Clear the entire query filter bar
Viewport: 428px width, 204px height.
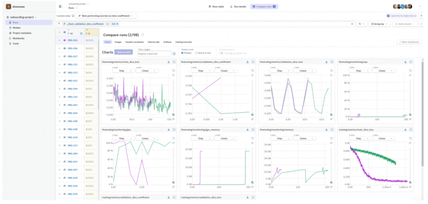352,24
